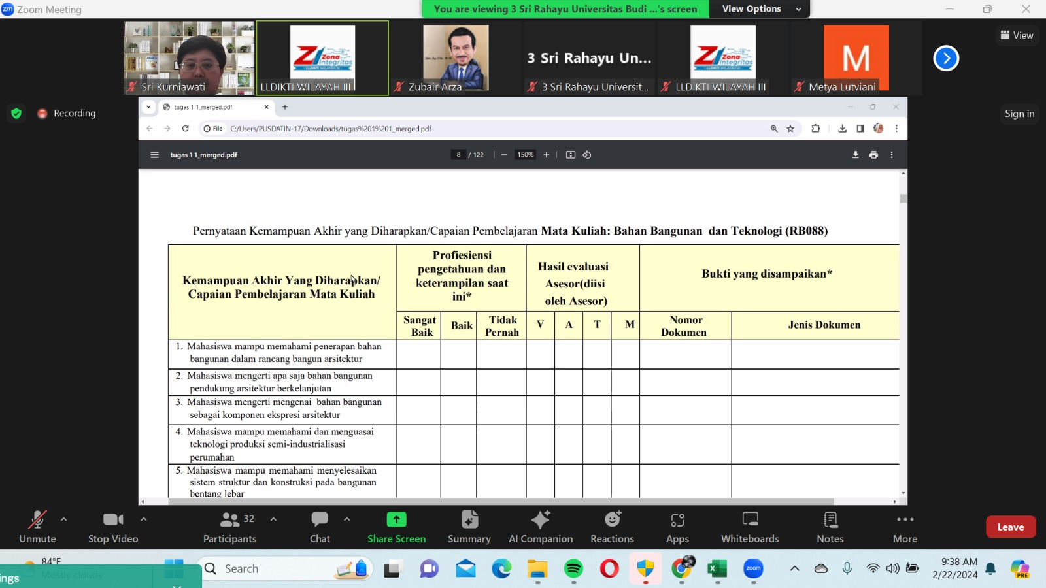Open Microsoft Edge from the taskbar
This screenshot has height=588, width=1046.
click(x=501, y=569)
